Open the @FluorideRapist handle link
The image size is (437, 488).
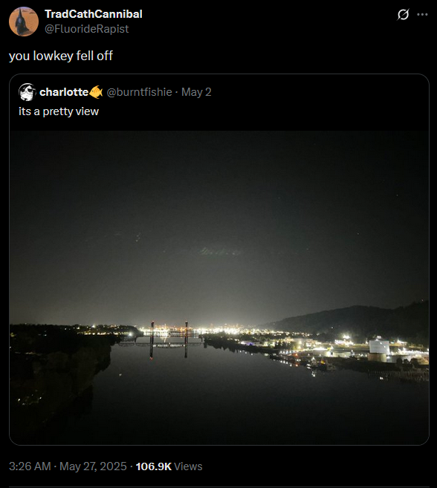87,29
